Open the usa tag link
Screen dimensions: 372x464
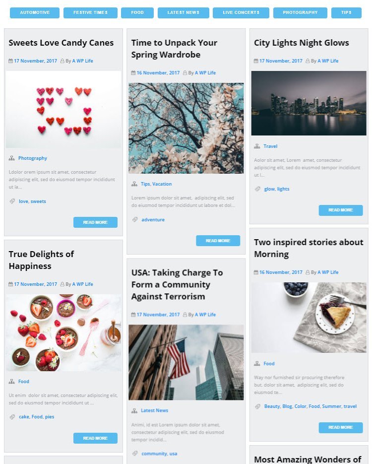(173, 454)
